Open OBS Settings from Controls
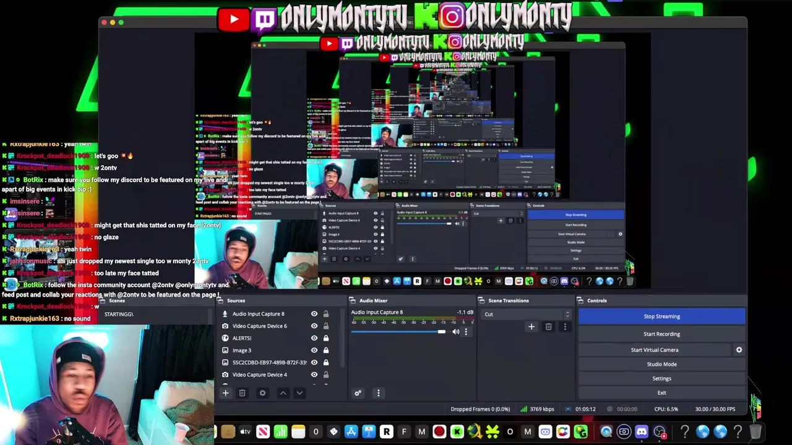 [661, 379]
